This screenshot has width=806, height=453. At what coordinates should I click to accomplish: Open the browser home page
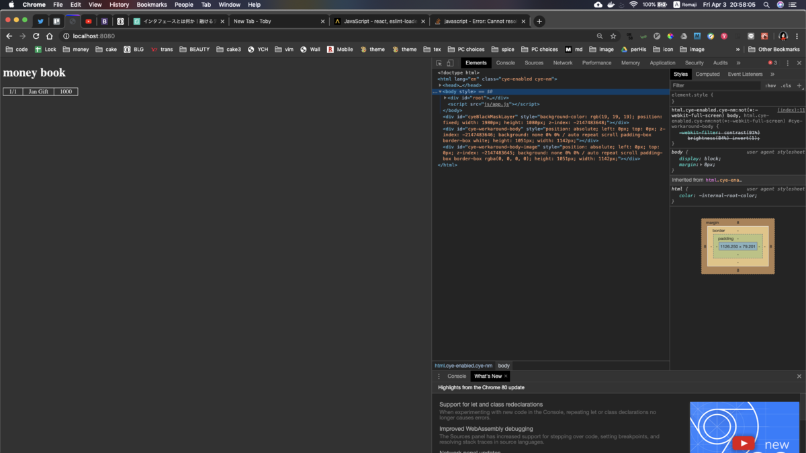49,36
